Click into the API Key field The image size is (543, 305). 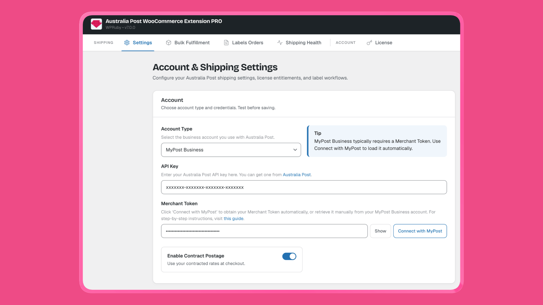point(304,187)
